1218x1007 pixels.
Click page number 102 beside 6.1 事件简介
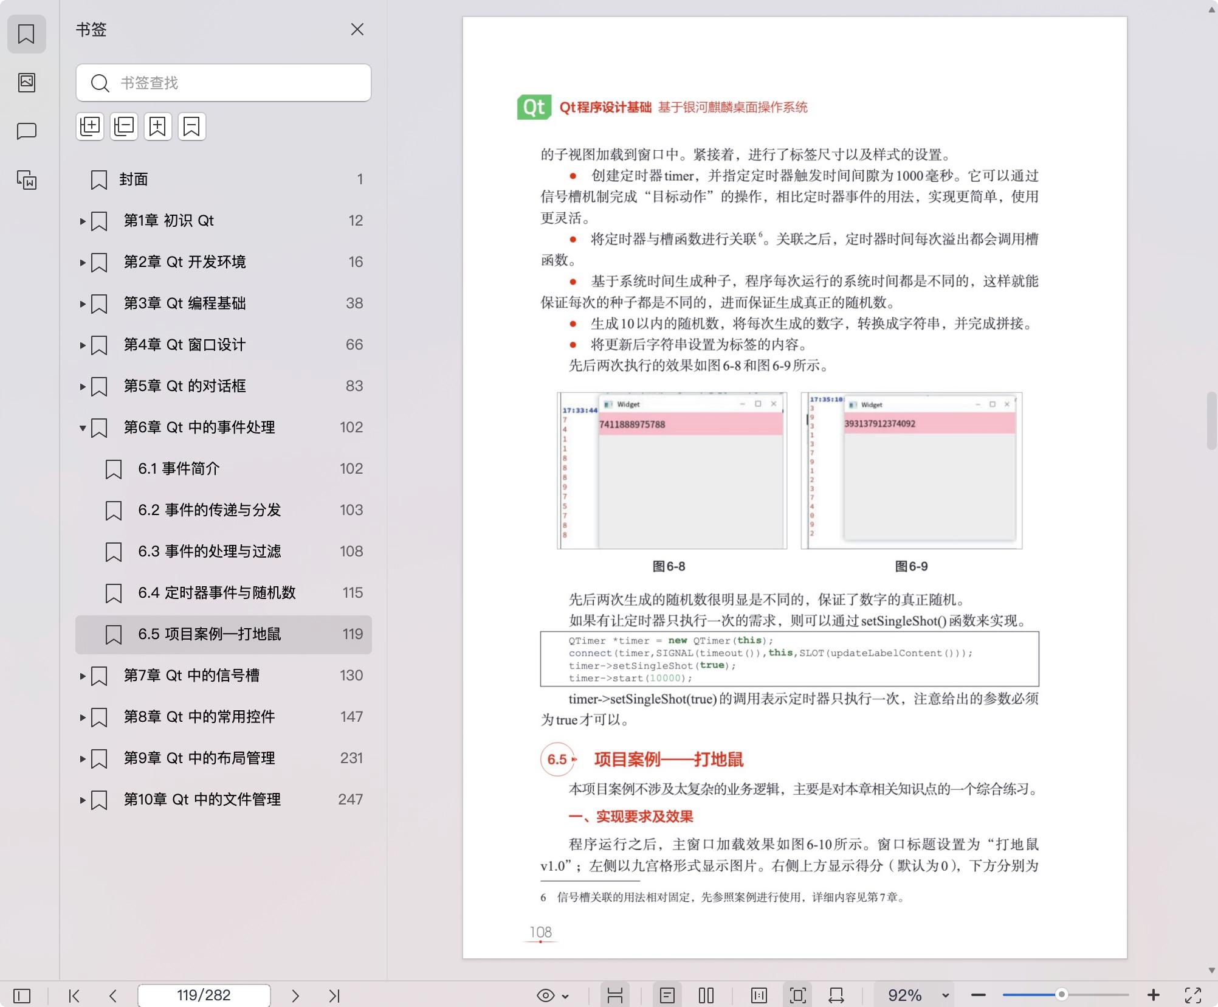click(351, 469)
